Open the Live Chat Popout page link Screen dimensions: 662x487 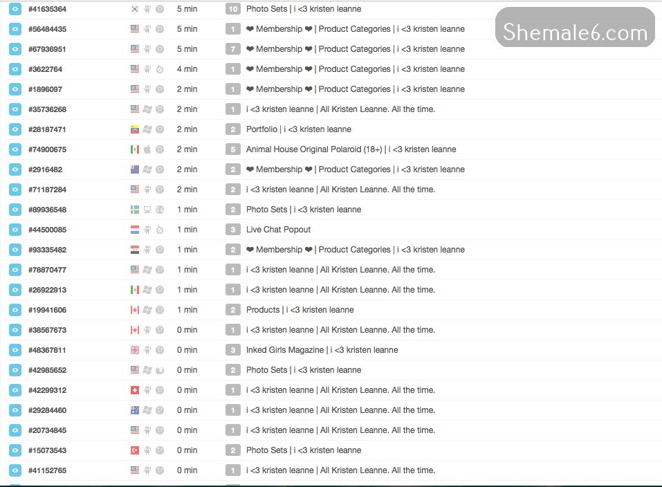pos(278,230)
